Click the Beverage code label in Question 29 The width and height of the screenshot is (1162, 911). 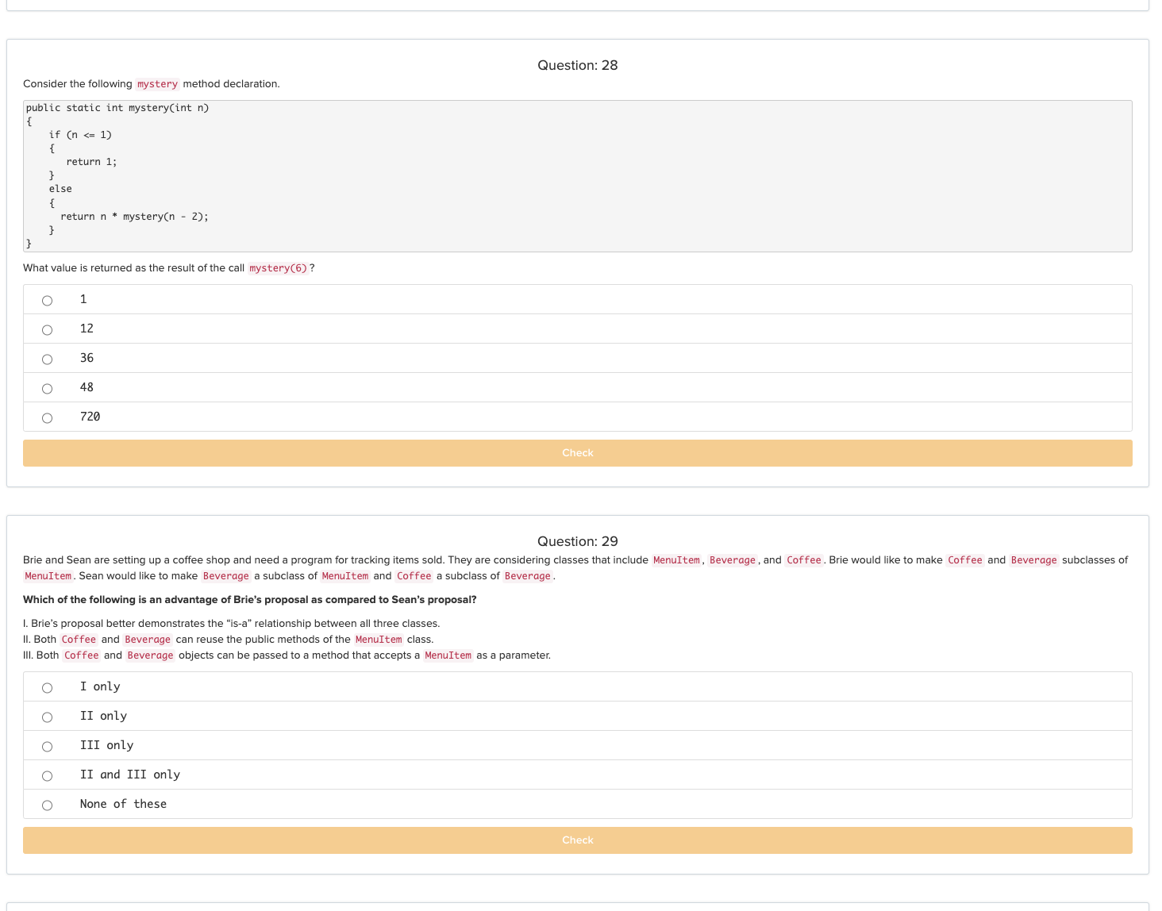pos(732,559)
